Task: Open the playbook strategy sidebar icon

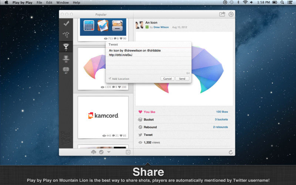Action: pyautogui.click(x=66, y=35)
